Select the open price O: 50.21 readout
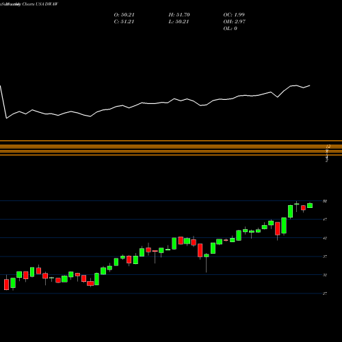Viewport: 342px width, 342px height. click(x=124, y=14)
